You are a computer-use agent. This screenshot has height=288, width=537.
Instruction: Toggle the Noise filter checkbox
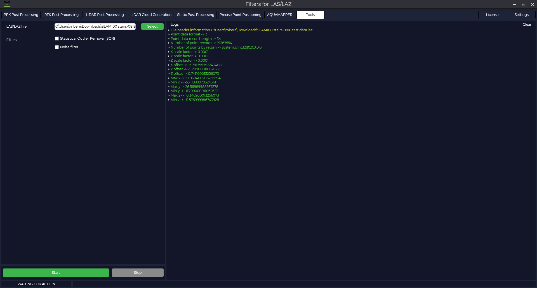coord(57,47)
